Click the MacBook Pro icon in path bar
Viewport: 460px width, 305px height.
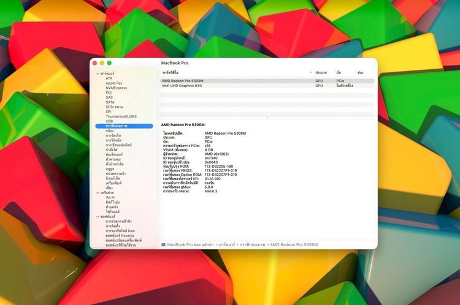[163, 244]
